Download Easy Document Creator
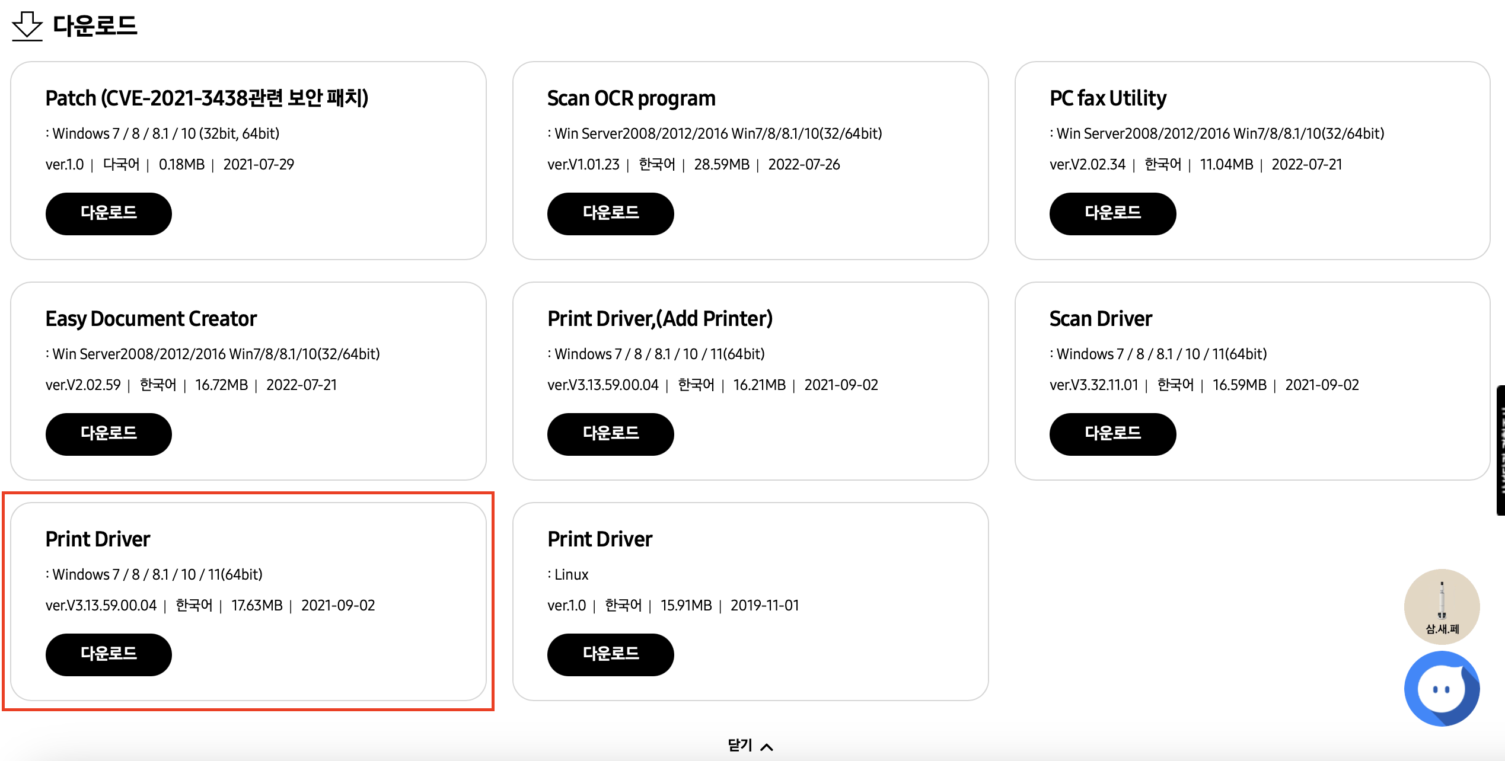 (x=108, y=434)
